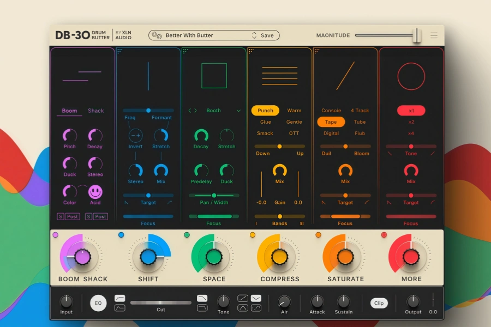Screen dimensions: 491x327
Task: Click the orange diagonal line Saturate graphic
Action: [345, 76]
